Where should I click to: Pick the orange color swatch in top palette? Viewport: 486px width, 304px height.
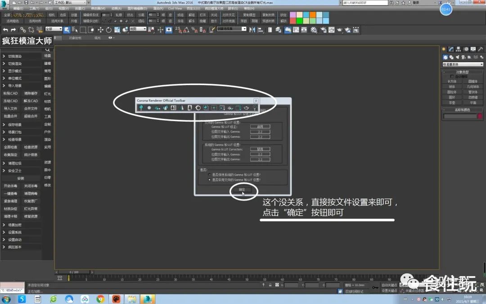(313, 14)
